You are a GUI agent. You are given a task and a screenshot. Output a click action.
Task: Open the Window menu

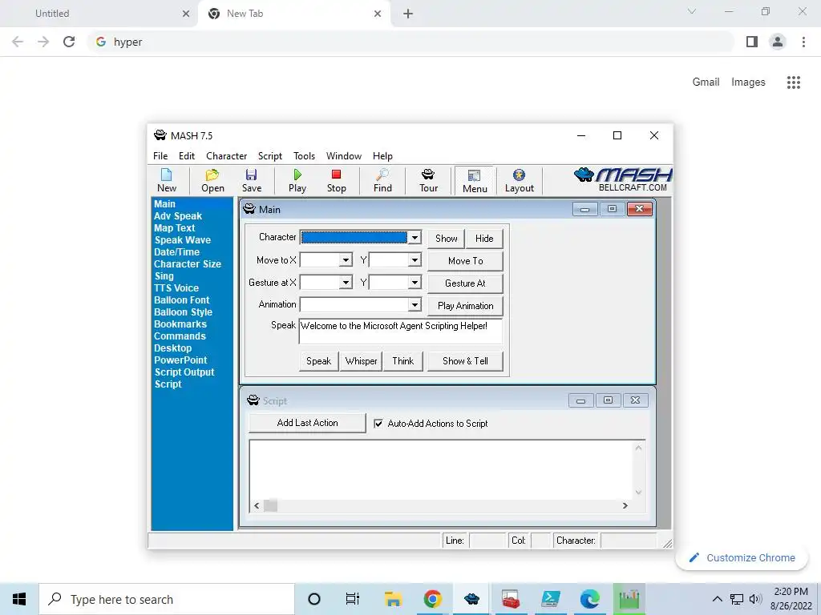[343, 156]
